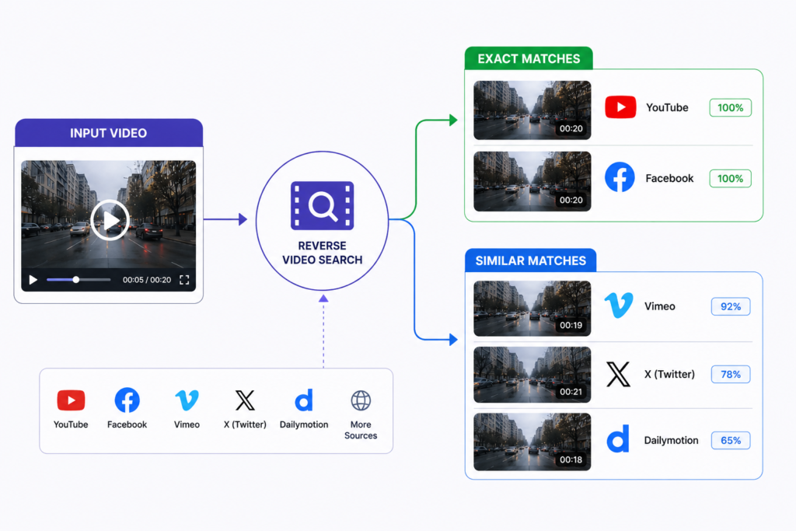Click the X logo in Similar Matches

coord(618,374)
